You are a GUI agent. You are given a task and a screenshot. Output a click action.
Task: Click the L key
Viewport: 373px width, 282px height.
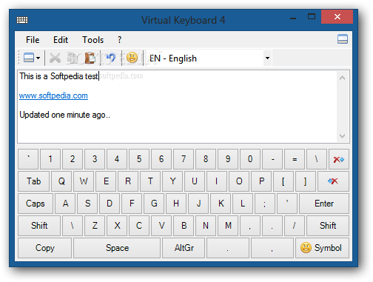pyautogui.click(x=243, y=204)
